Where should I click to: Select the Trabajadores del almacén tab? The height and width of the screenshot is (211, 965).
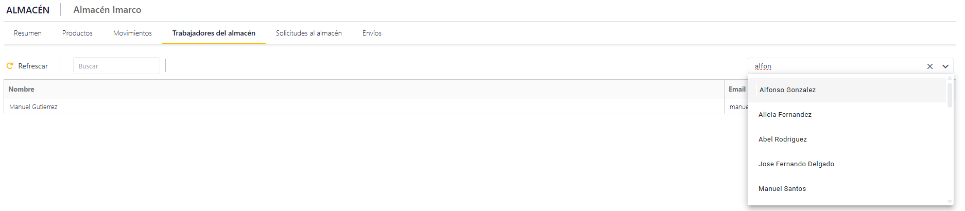(x=214, y=33)
